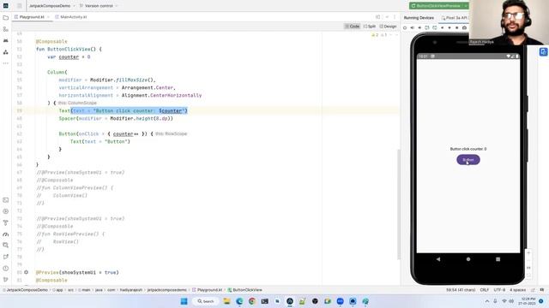Click the ButtonClickView breadcrumb in the navigation bar
This screenshot has height=308, width=549.
point(244,290)
